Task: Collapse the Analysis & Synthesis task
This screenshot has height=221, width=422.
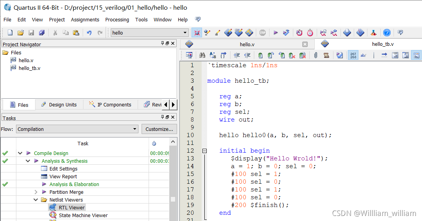Action: (28, 161)
